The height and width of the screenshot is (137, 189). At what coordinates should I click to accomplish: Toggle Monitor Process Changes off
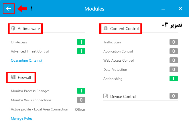[81, 91]
